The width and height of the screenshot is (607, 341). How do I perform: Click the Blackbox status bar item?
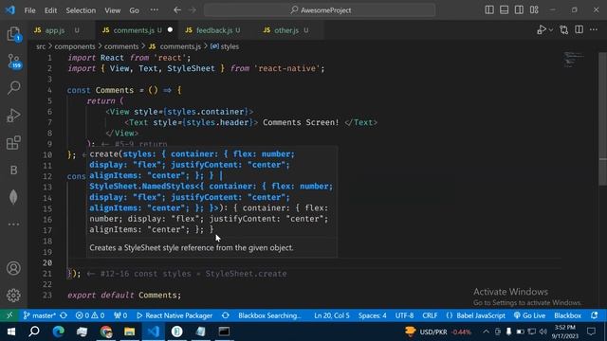(x=567, y=315)
